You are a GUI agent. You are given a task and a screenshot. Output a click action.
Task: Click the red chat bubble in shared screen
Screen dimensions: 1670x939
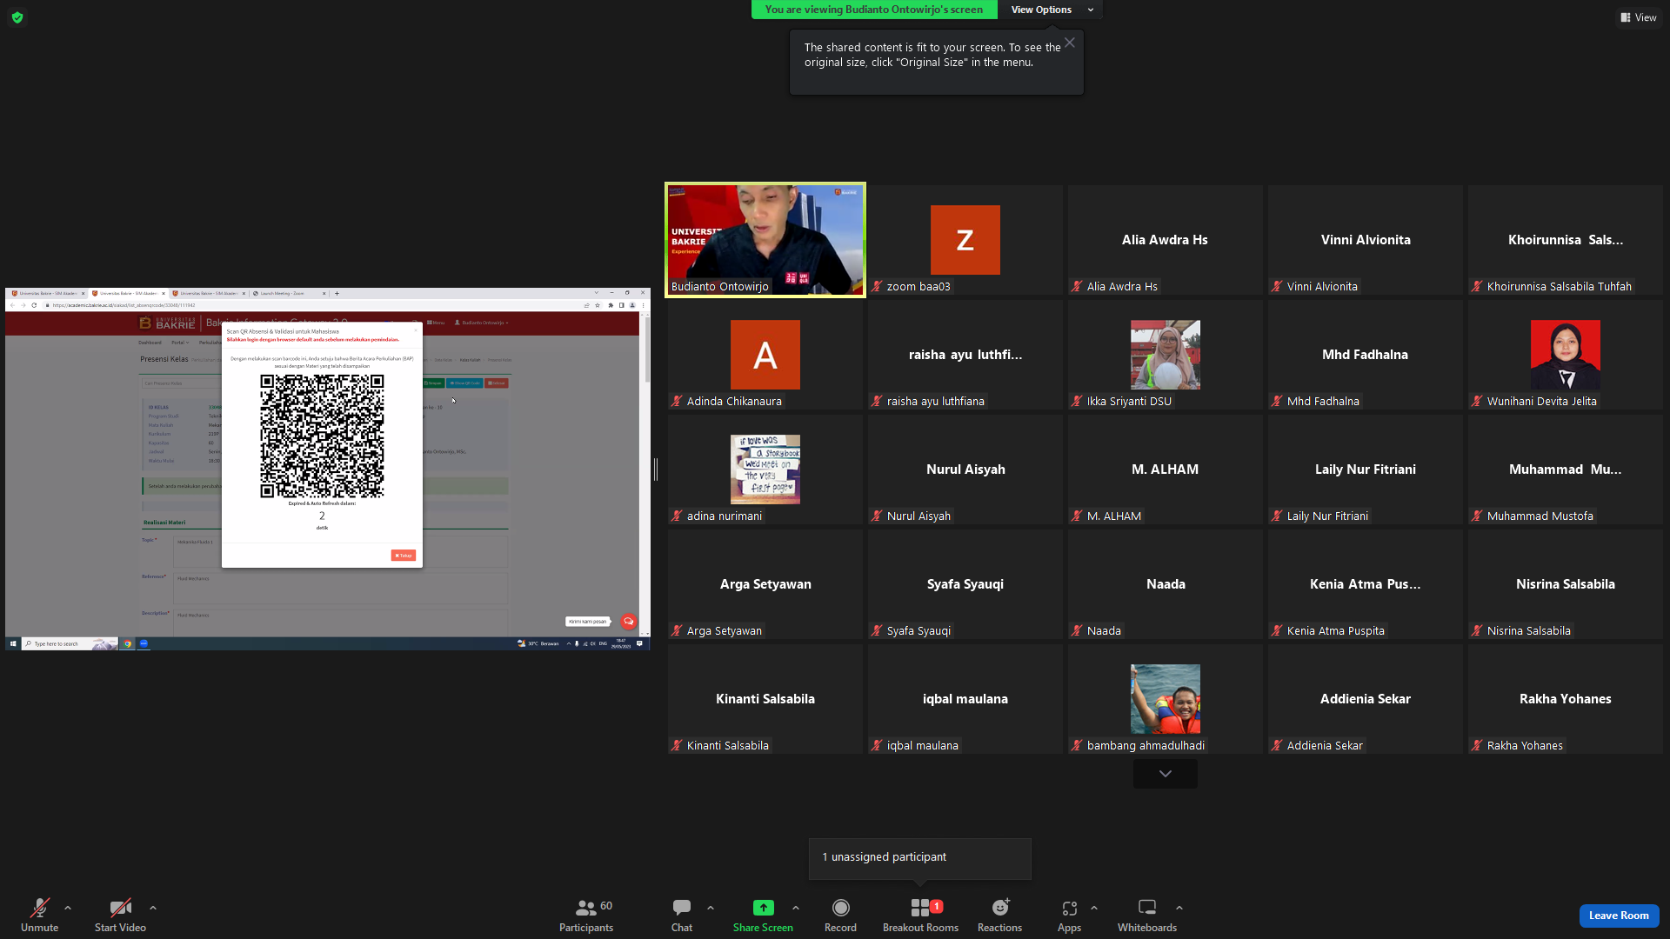click(629, 622)
